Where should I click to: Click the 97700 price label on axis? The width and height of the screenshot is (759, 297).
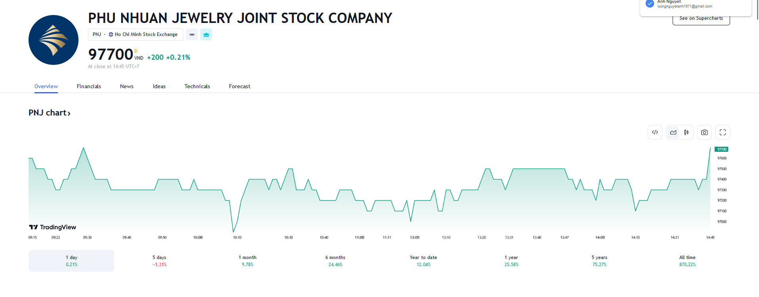click(722, 149)
